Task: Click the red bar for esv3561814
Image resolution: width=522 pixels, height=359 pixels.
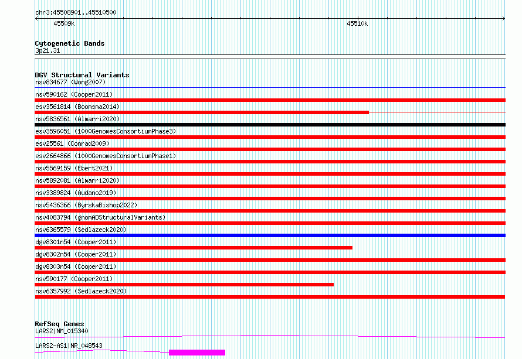Action: [202, 112]
